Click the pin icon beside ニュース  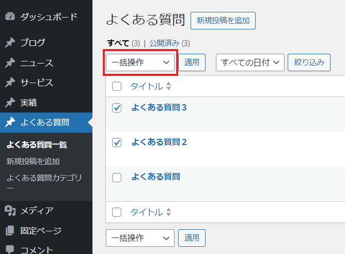10,63
